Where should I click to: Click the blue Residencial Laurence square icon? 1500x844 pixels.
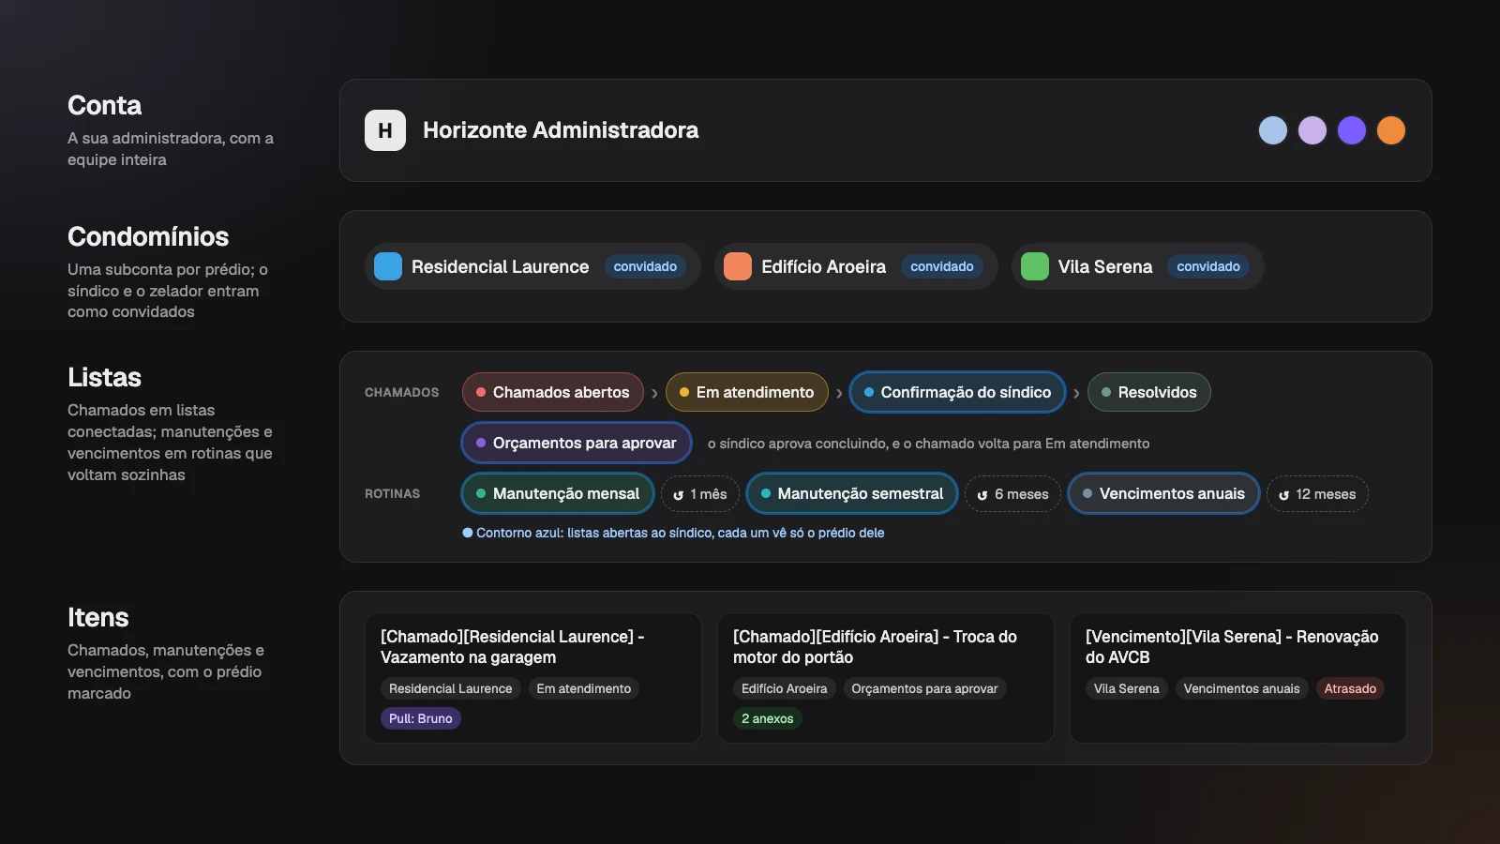[x=388, y=266]
